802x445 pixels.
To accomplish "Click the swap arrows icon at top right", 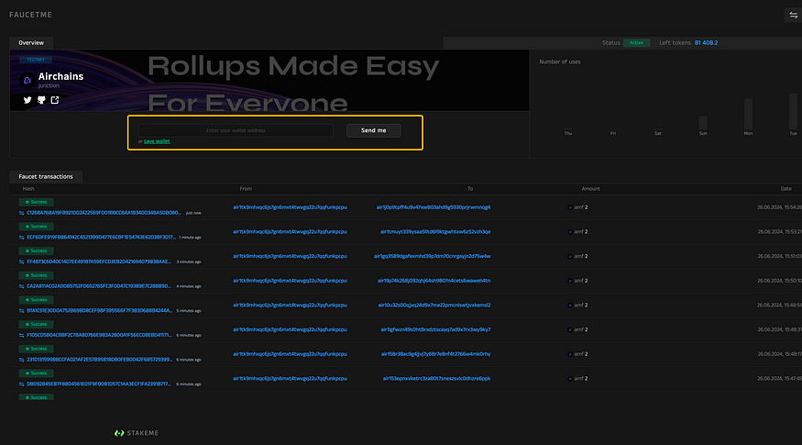I will click(x=794, y=16).
